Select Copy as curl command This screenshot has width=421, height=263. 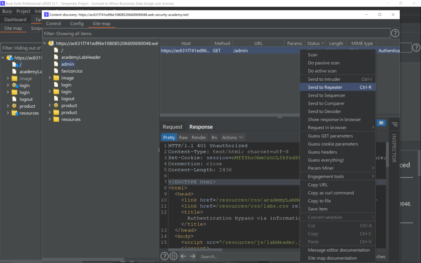338,193
